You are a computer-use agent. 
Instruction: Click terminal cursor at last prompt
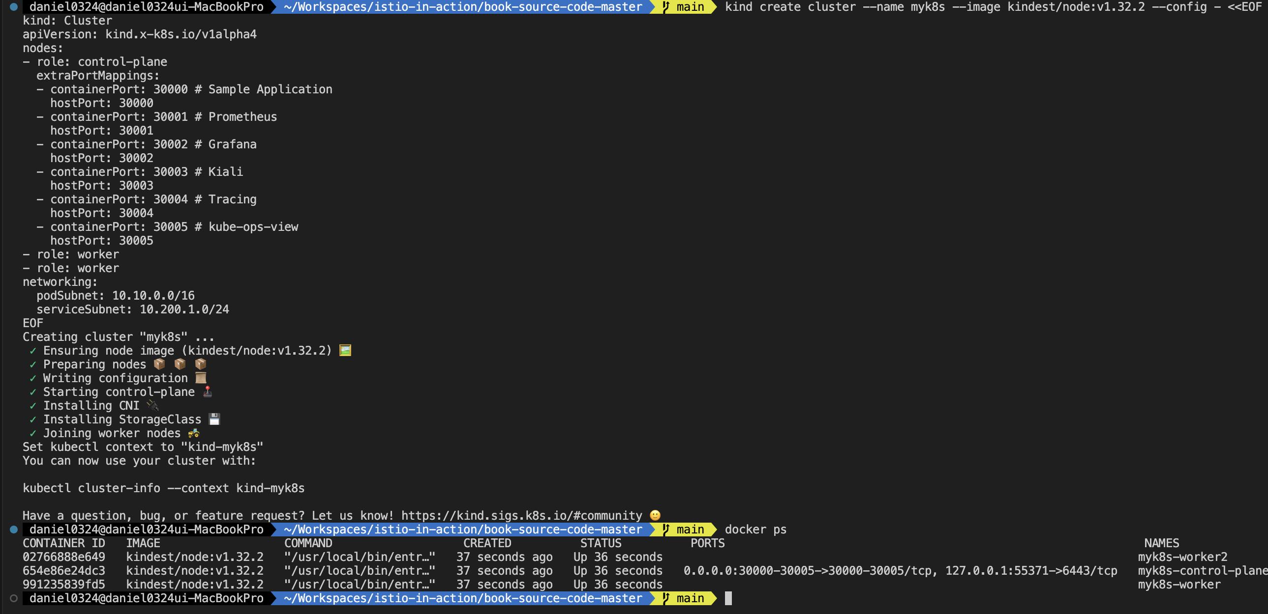pos(728,598)
